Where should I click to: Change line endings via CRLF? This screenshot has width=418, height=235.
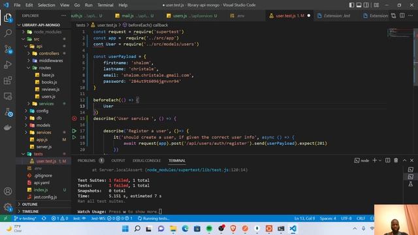pos(361,219)
